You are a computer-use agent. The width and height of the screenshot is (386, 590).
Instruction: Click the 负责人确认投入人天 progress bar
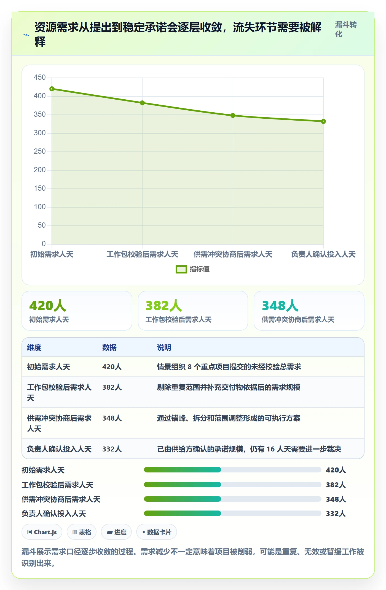232,513
